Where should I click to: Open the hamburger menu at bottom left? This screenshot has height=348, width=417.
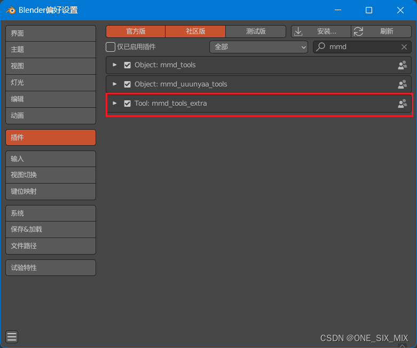point(12,337)
